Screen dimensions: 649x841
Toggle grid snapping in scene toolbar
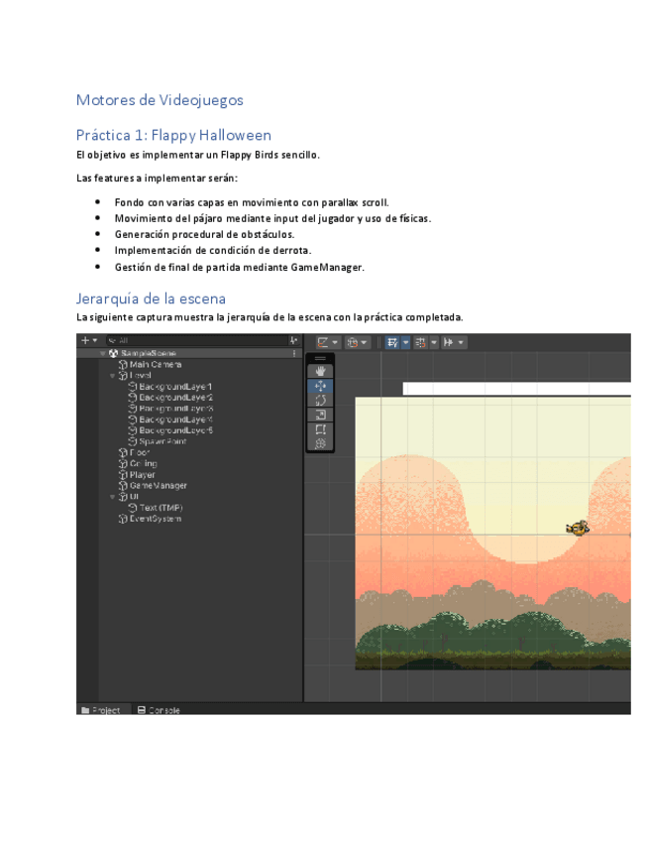click(421, 342)
